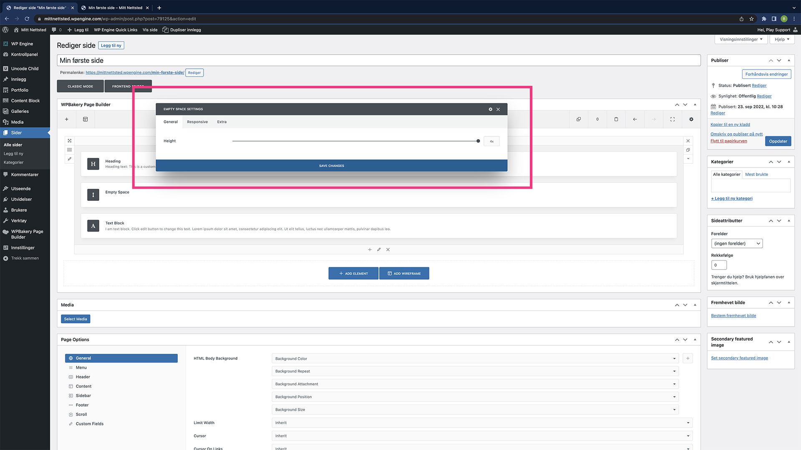Click the X icon below the column
This screenshot has width=801, height=450.
coord(388,250)
